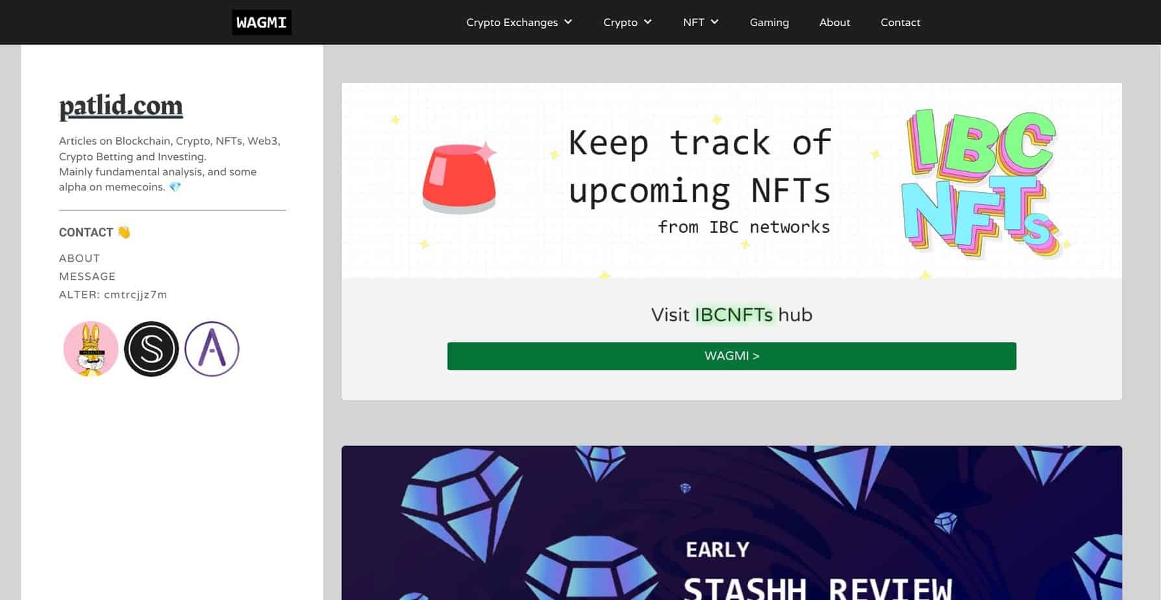1161x600 pixels.
Task: Select the Crypto menu label
Action: pos(620,22)
